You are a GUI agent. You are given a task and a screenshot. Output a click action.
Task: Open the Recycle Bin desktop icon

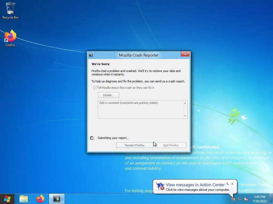click(x=10, y=11)
